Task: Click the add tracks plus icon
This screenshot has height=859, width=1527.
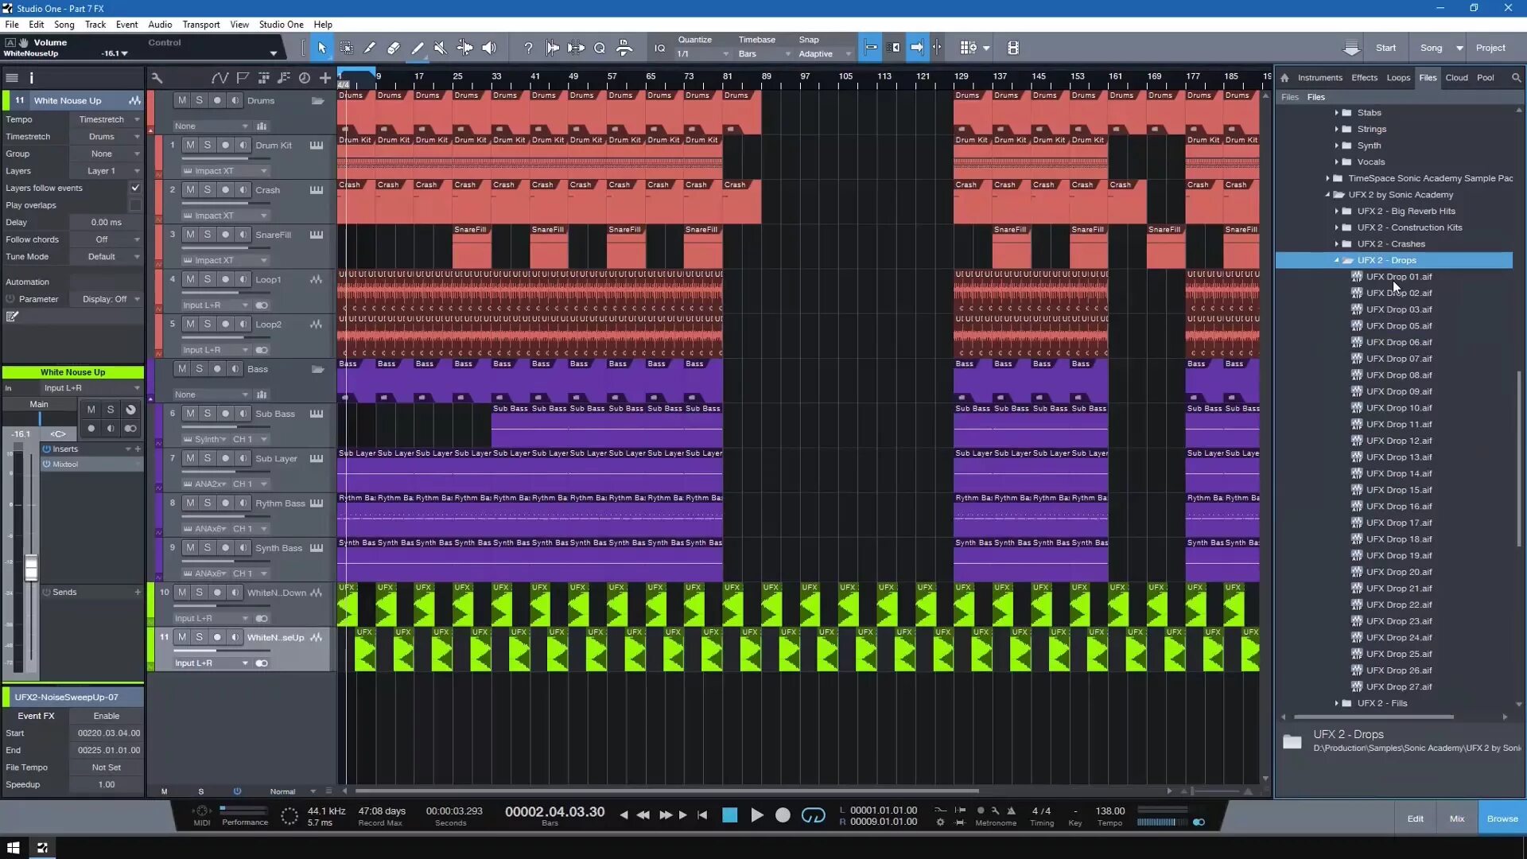Action: click(325, 78)
